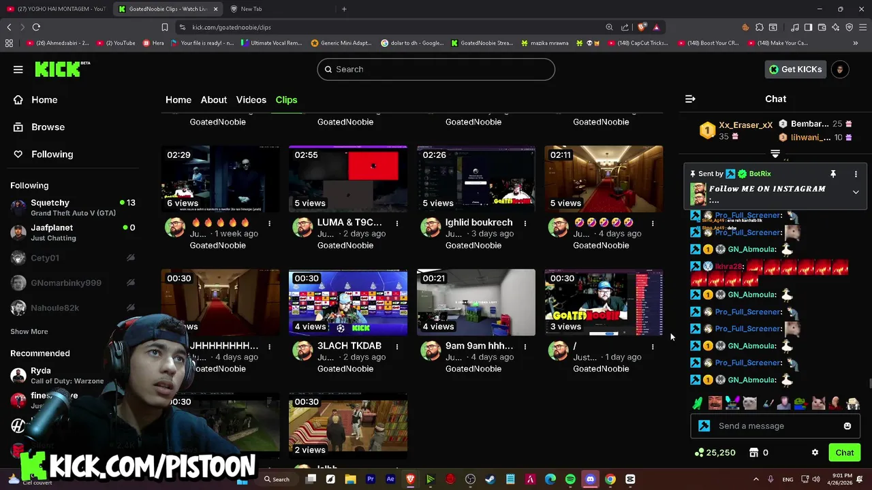The height and width of the screenshot is (490, 872).
Task: Collapse the chat panel with arrow icon
Action: [690, 99]
